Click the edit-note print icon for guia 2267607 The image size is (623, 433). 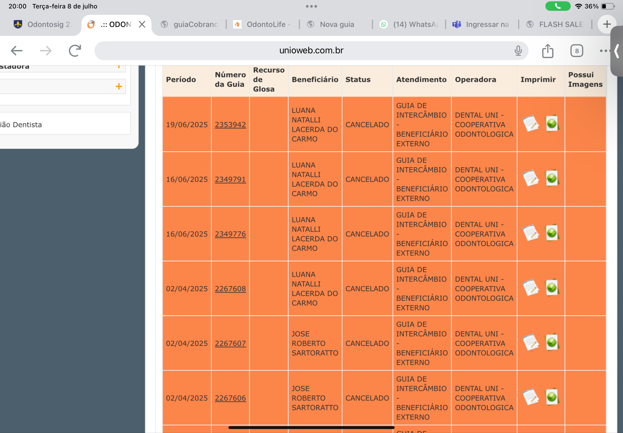pyautogui.click(x=530, y=342)
